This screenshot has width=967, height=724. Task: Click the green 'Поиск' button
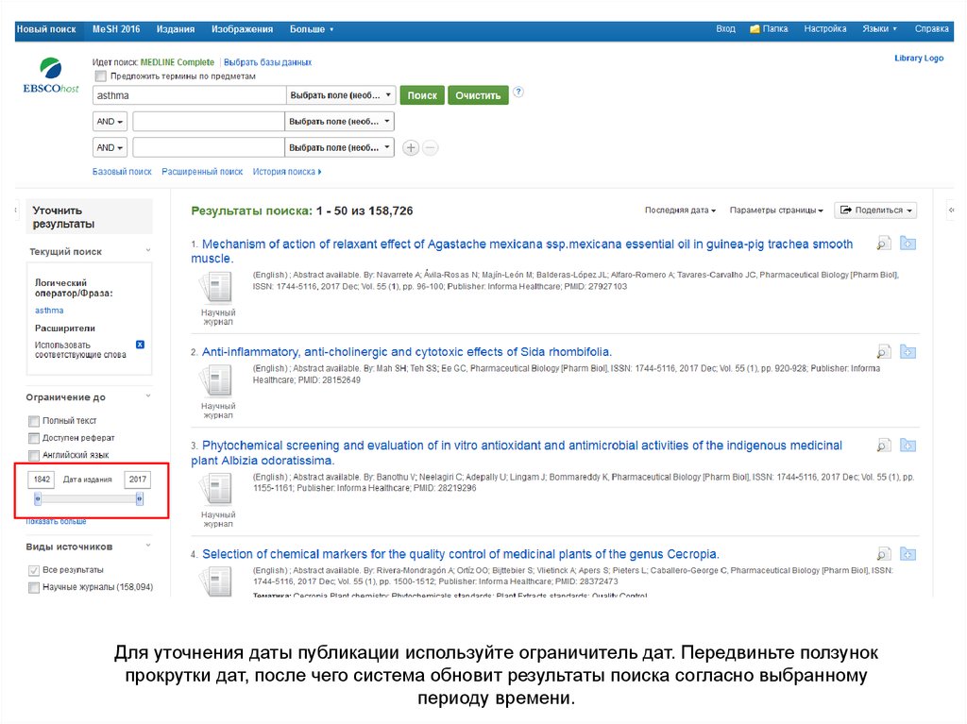tap(422, 95)
